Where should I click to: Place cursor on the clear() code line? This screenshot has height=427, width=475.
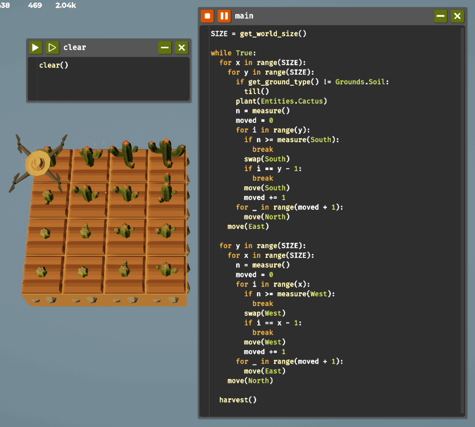tap(54, 65)
